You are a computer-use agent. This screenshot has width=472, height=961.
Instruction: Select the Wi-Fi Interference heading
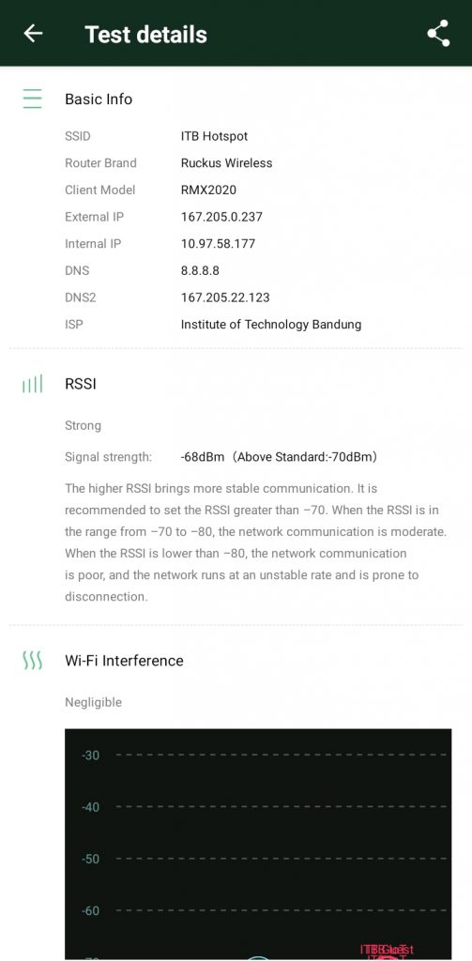pyautogui.click(x=125, y=661)
